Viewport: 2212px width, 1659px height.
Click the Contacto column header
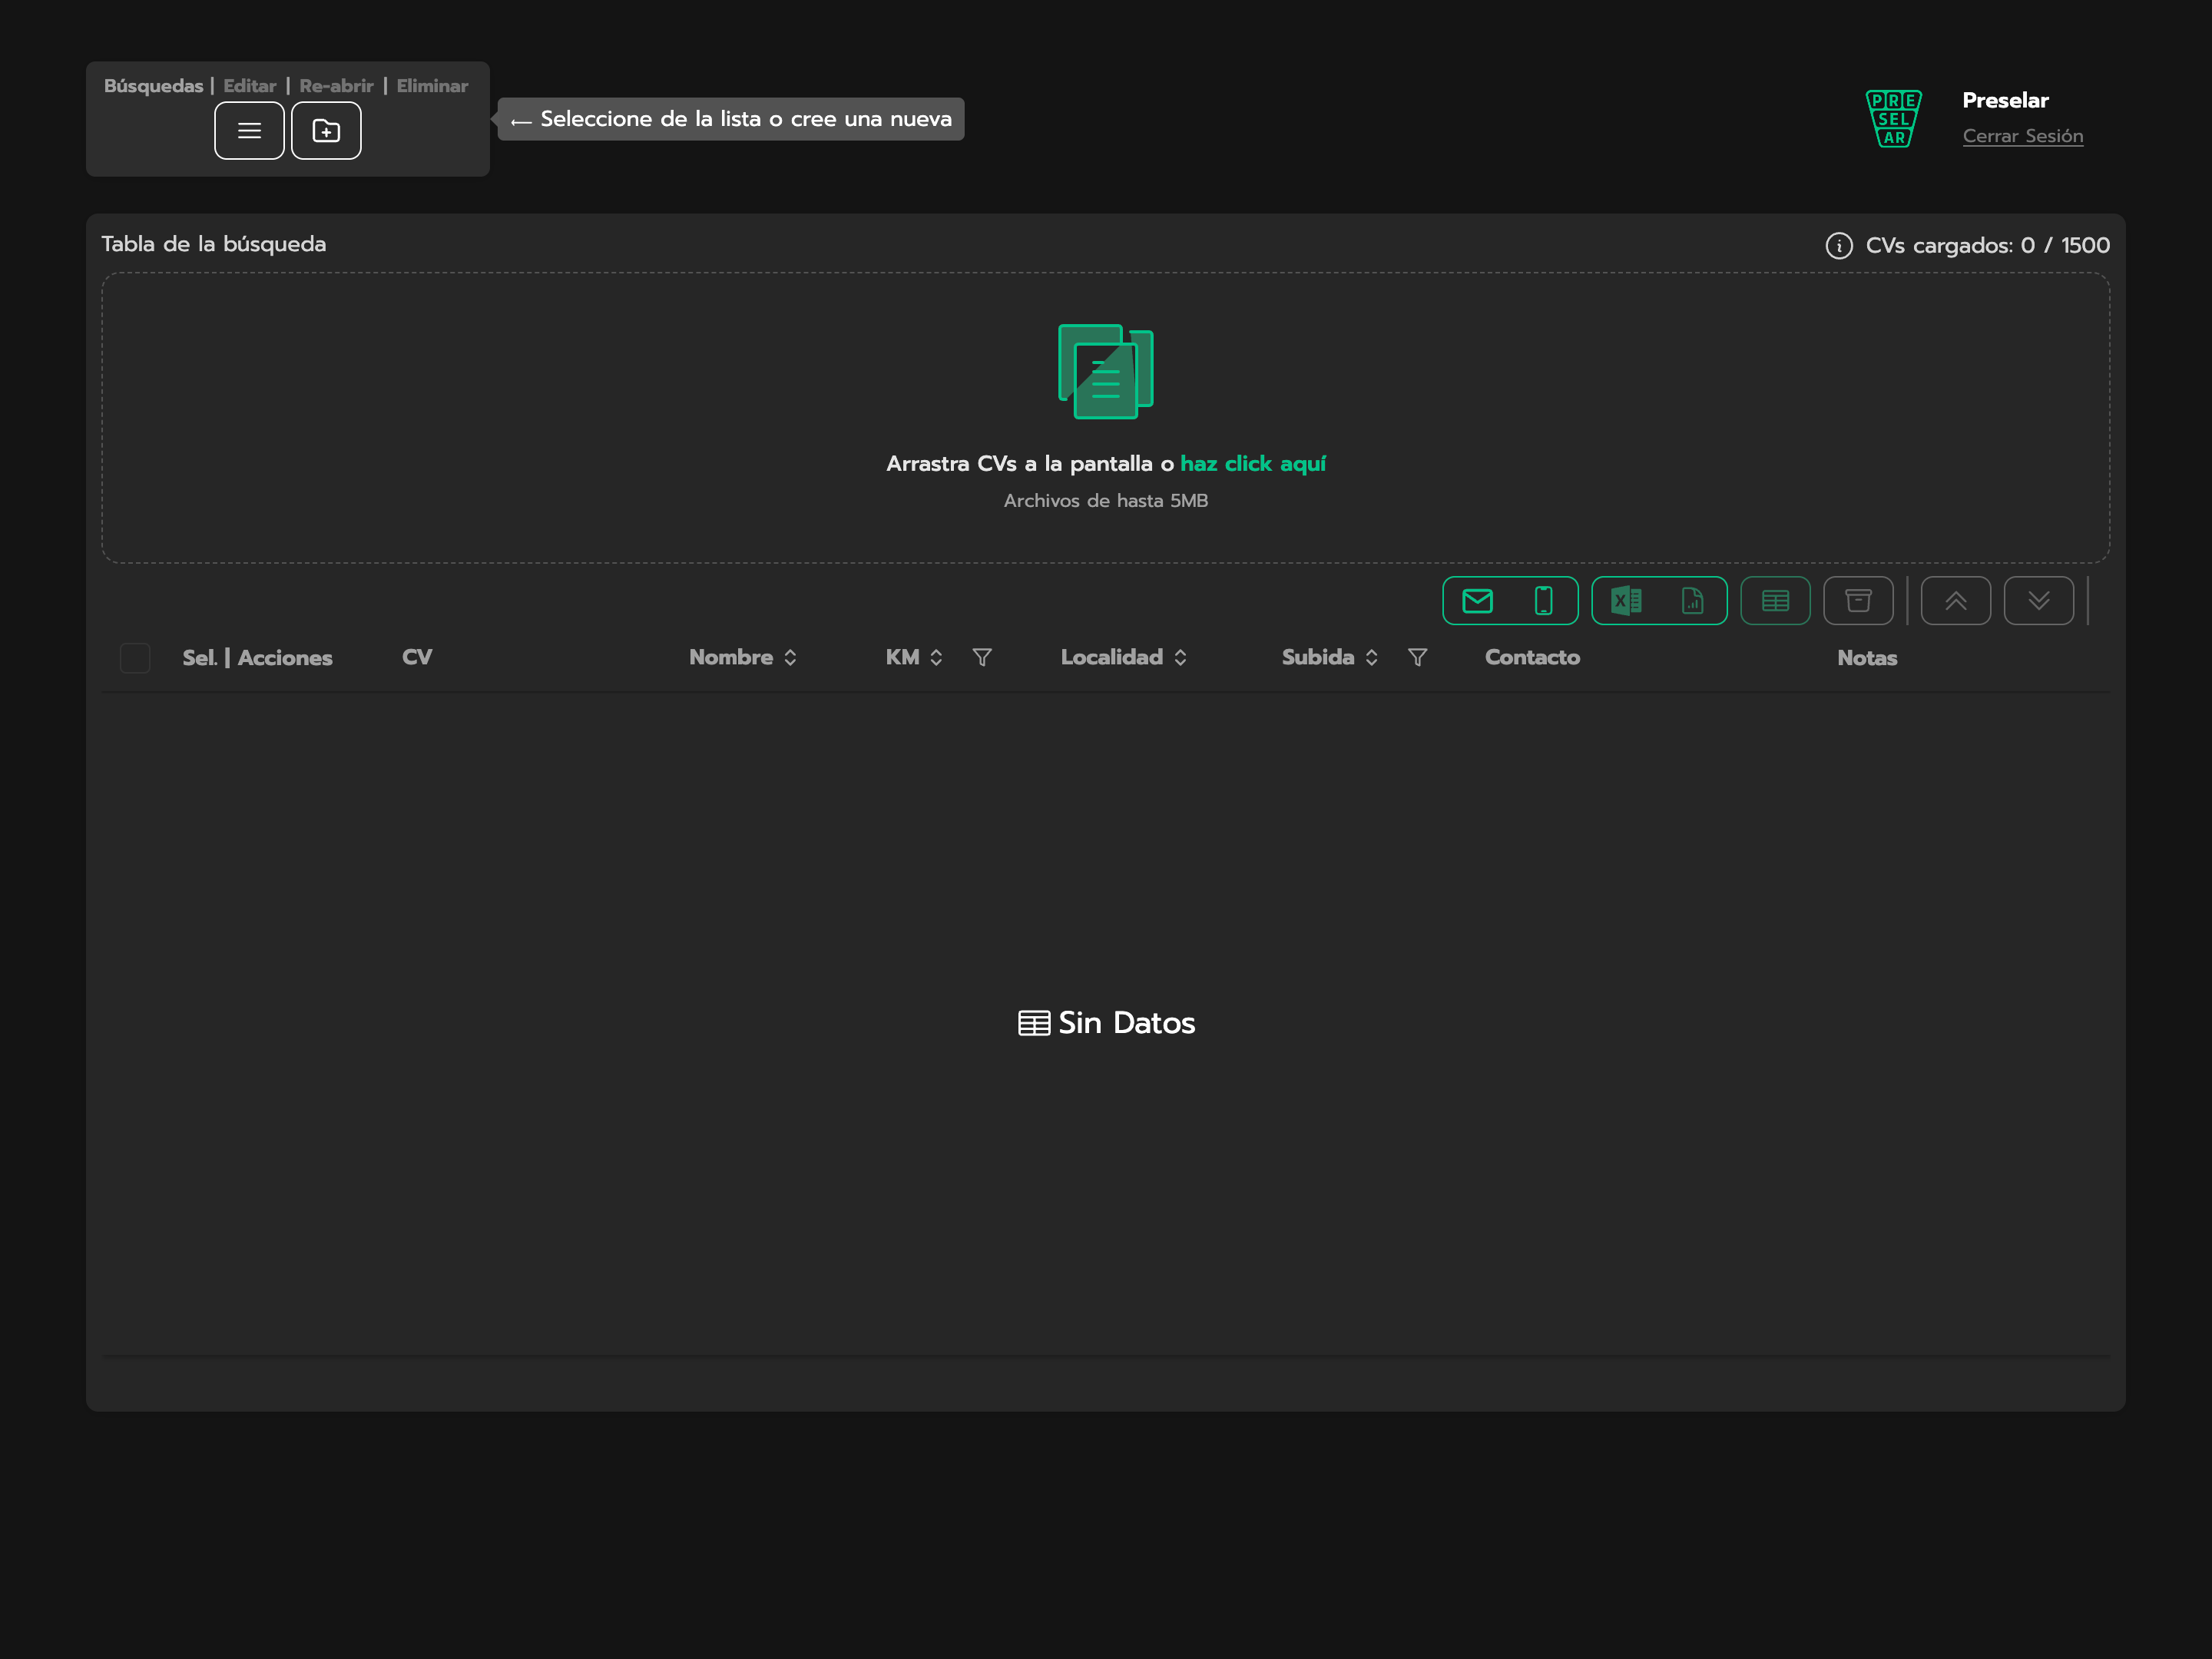[1532, 657]
